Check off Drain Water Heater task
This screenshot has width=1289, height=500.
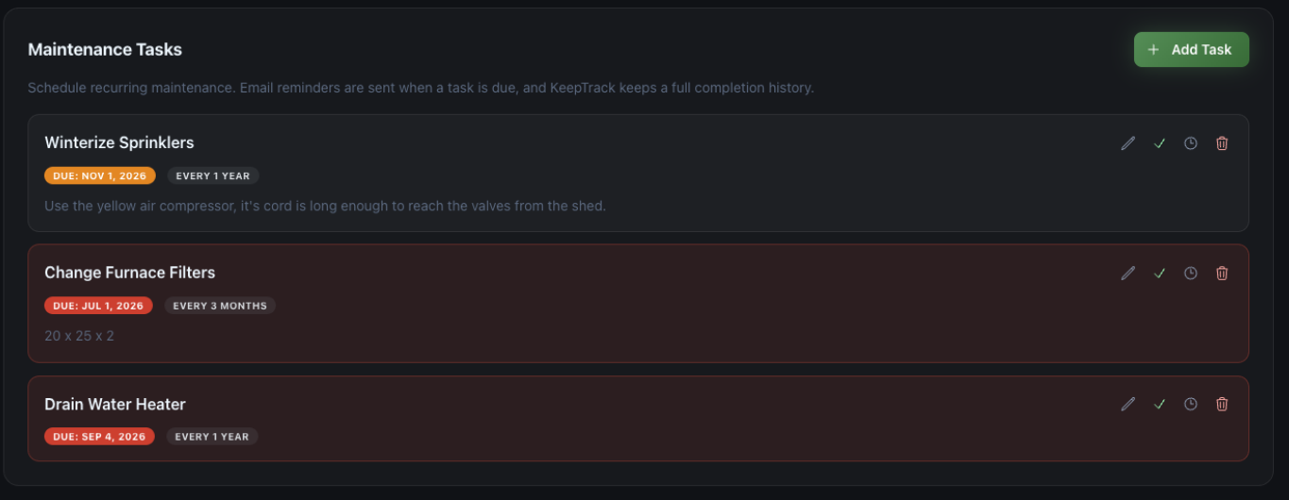click(x=1160, y=404)
